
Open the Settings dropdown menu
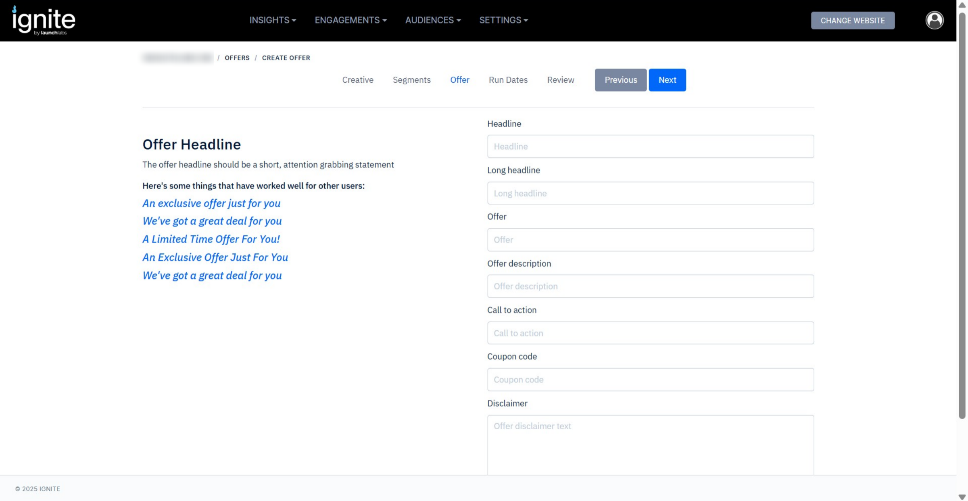coord(503,20)
